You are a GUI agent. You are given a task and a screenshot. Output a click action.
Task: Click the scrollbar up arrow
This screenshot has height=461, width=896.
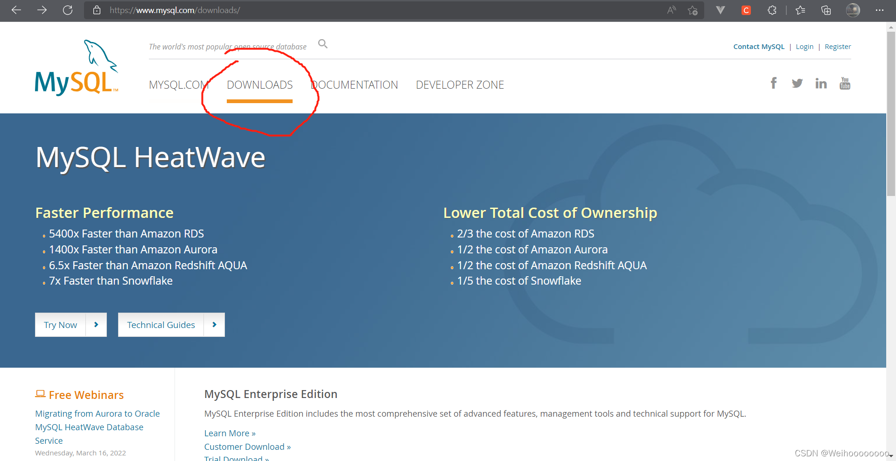click(x=891, y=27)
